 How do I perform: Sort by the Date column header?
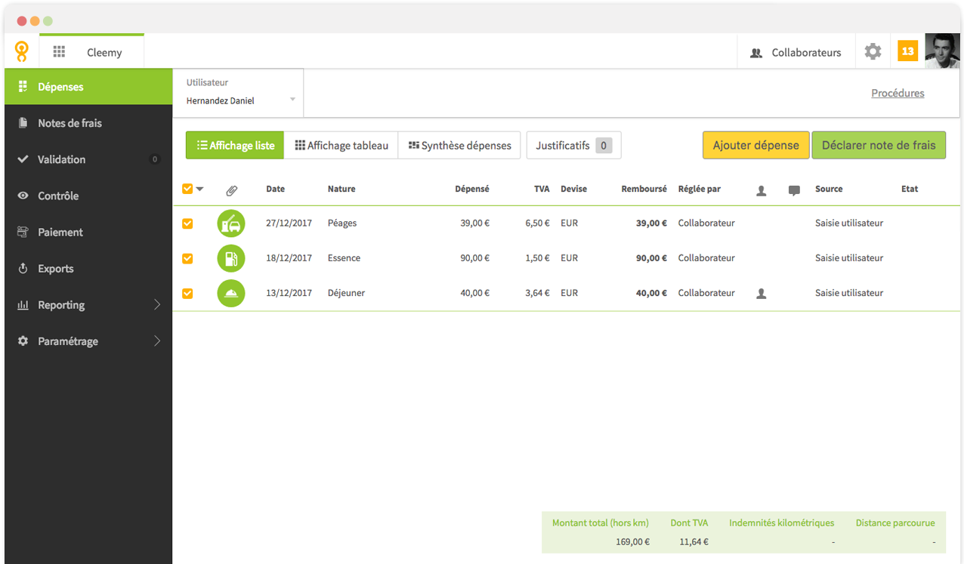pyautogui.click(x=276, y=189)
